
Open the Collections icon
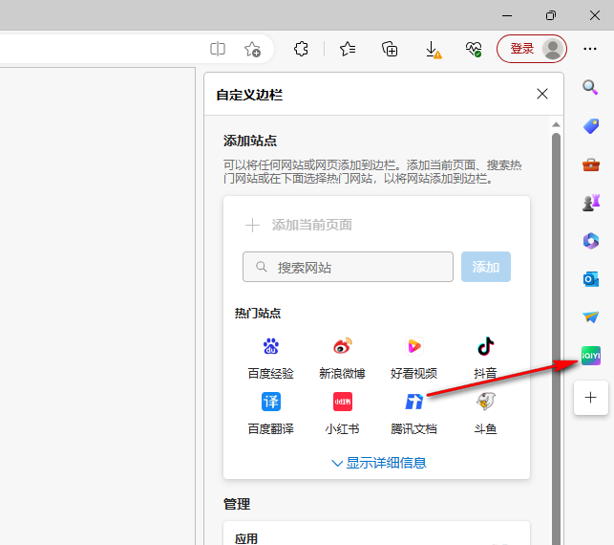pos(390,49)
